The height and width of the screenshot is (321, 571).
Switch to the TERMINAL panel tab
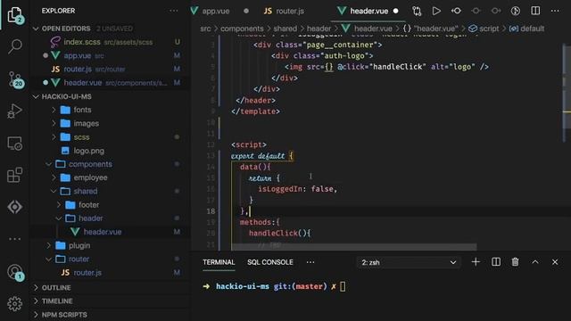pos(219,262)
